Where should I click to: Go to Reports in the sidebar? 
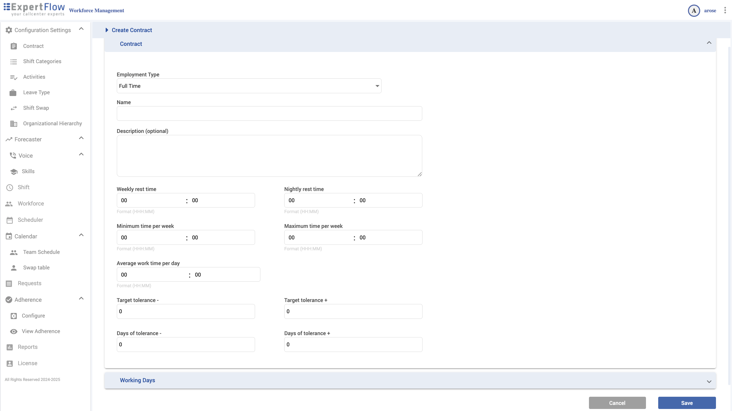point(27,347)
